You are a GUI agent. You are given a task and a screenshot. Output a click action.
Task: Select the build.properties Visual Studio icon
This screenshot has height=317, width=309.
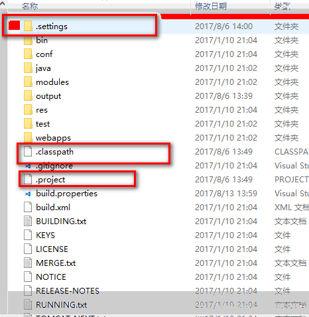[28, 194]
